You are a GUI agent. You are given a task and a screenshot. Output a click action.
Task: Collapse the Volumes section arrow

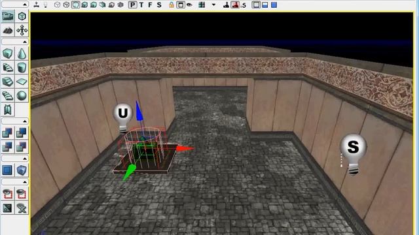[25, 158]
